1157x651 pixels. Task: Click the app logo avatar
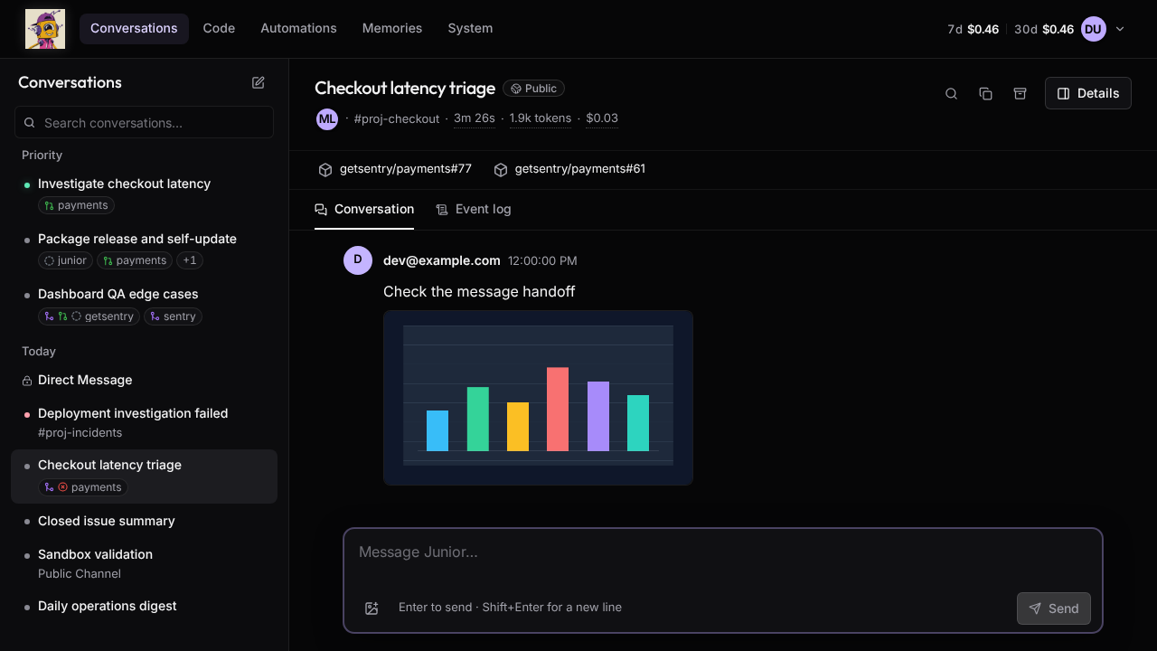click(x=45, y=29)
